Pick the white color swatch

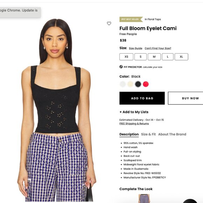[x=122, y=84]
